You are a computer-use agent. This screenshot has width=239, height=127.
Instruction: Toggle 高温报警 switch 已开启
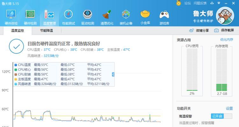[x=221, y=116]
